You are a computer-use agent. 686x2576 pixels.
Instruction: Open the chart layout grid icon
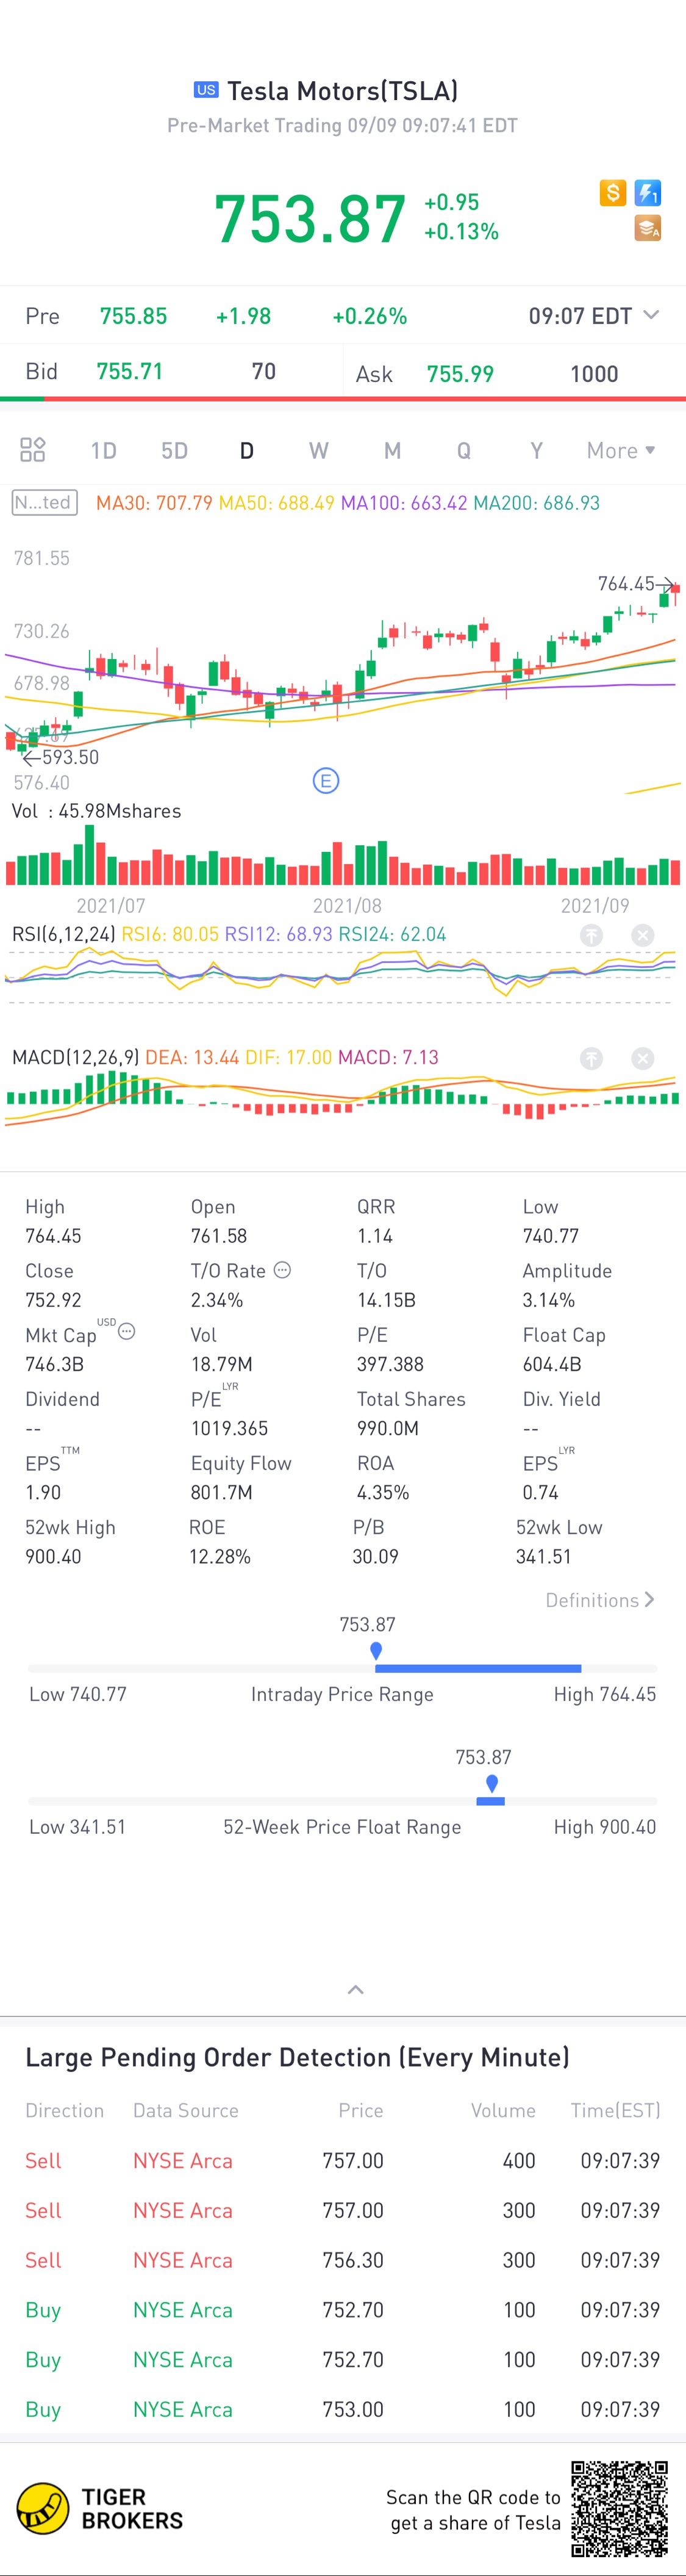coord(33,450)
